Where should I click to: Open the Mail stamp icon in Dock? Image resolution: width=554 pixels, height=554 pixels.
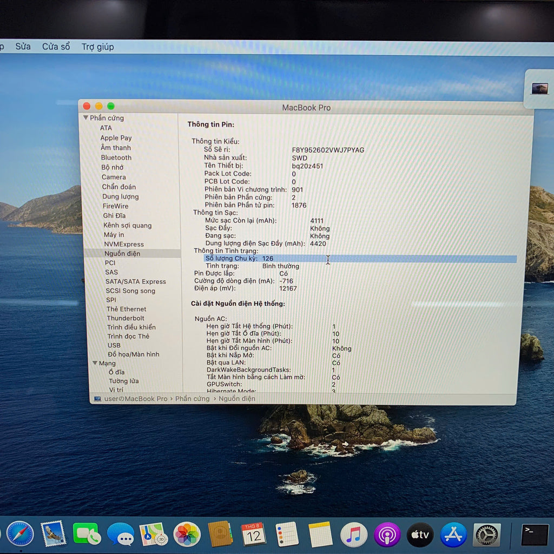coord(54,533)
